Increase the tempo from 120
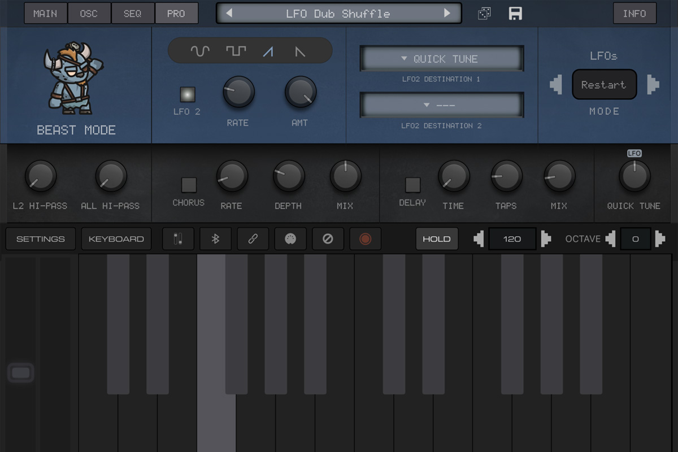Viewport: 678px width, 452px height. click(x=545, y=239)
